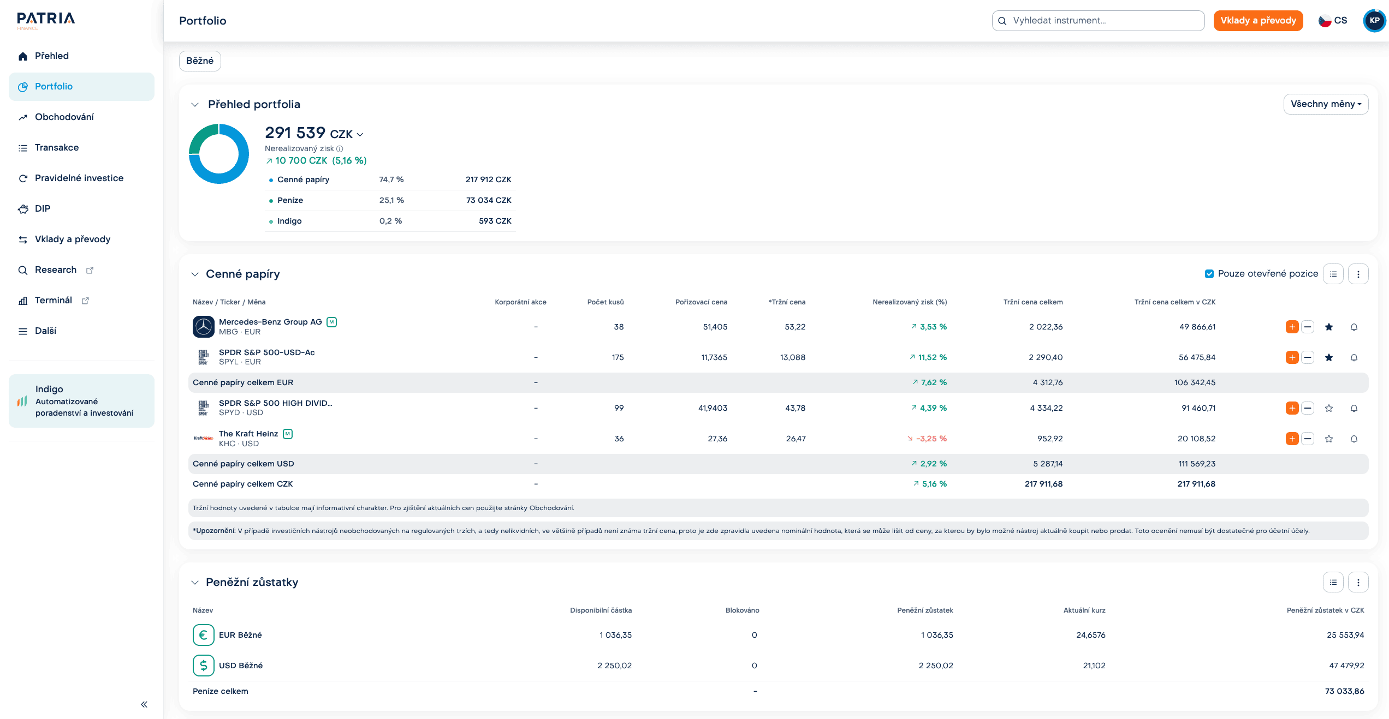Unfavorite Mercedes-Benz with the filled star

click(x=1329, y=327)
